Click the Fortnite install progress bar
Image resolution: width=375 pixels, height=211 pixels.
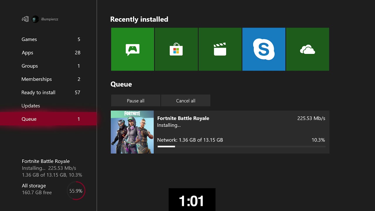[x=241, y=146]
